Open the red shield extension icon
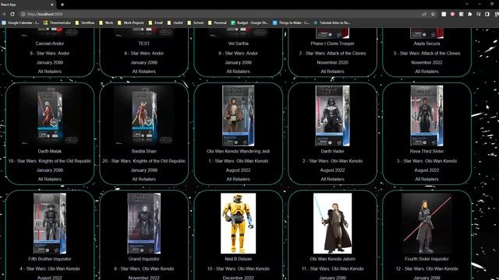Image resolution: width=499 pixels, height=280 pixels. 452,14
